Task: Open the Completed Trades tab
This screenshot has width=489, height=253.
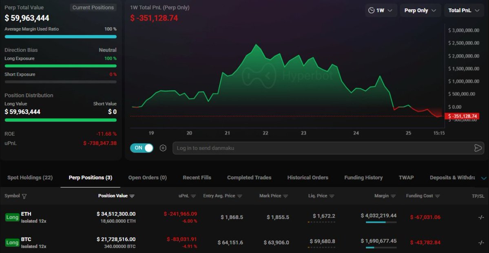Action: click(x=249, y=177)
